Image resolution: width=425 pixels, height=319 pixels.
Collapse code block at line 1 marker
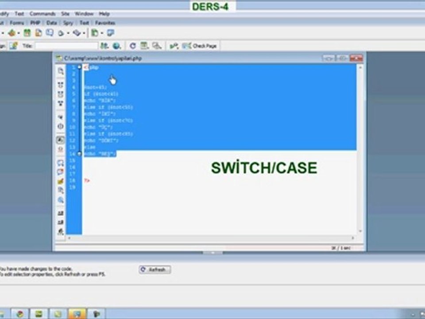(x=79, y=67)
